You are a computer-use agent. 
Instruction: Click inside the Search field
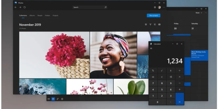90,7
